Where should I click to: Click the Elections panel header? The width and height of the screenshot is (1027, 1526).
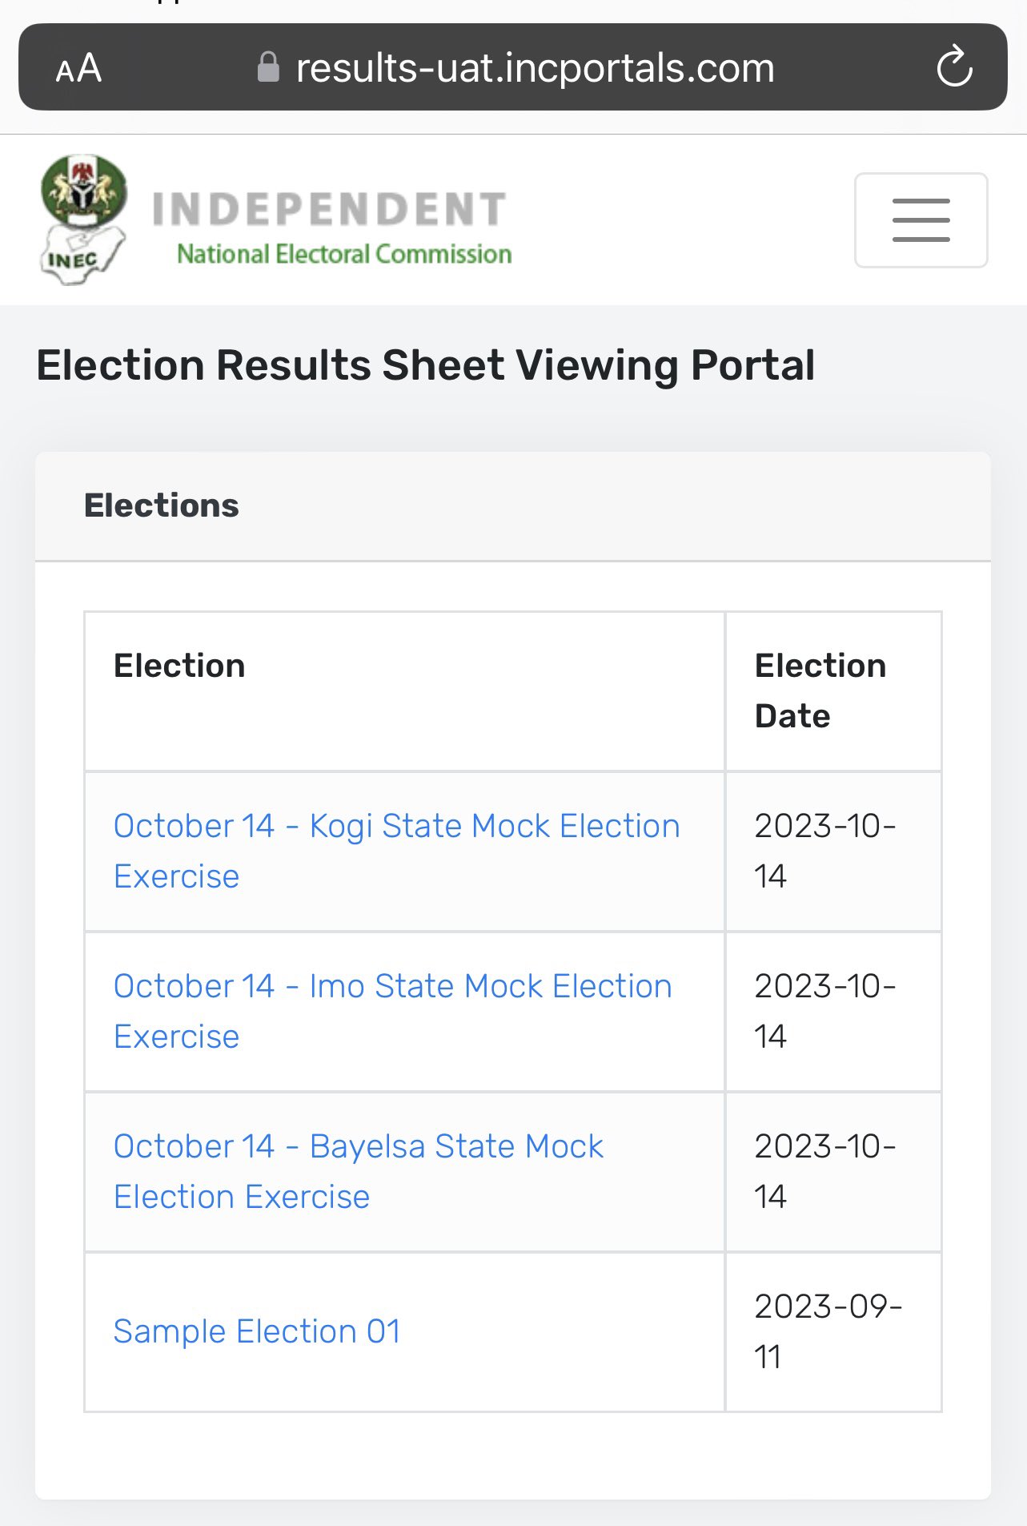(162, 506)
